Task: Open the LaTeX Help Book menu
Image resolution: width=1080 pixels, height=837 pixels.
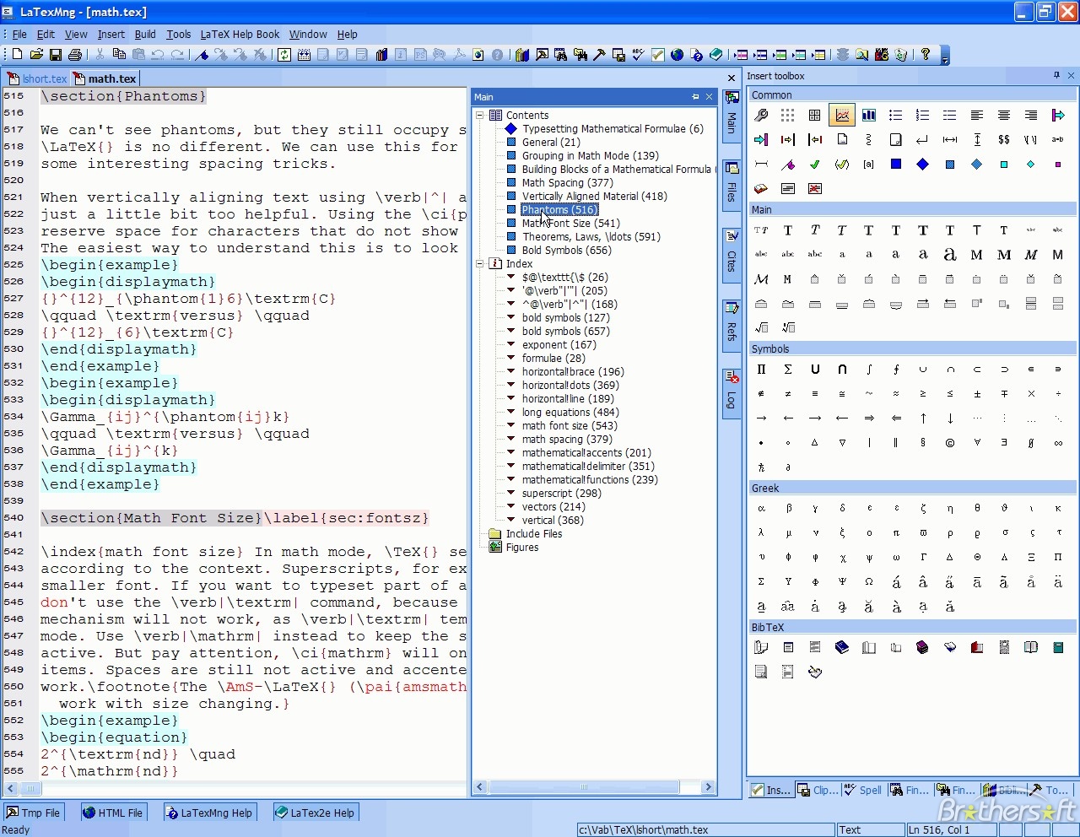Action: coord(240,35)
